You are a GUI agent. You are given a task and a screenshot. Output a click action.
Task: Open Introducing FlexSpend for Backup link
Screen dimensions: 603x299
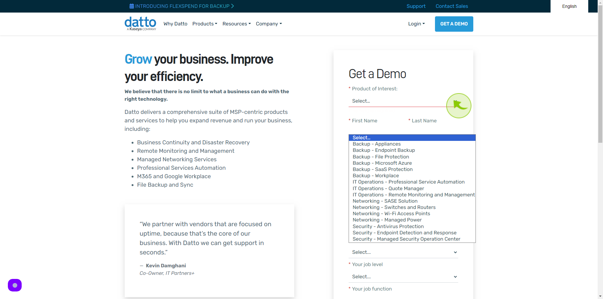(x=184, y=6)
